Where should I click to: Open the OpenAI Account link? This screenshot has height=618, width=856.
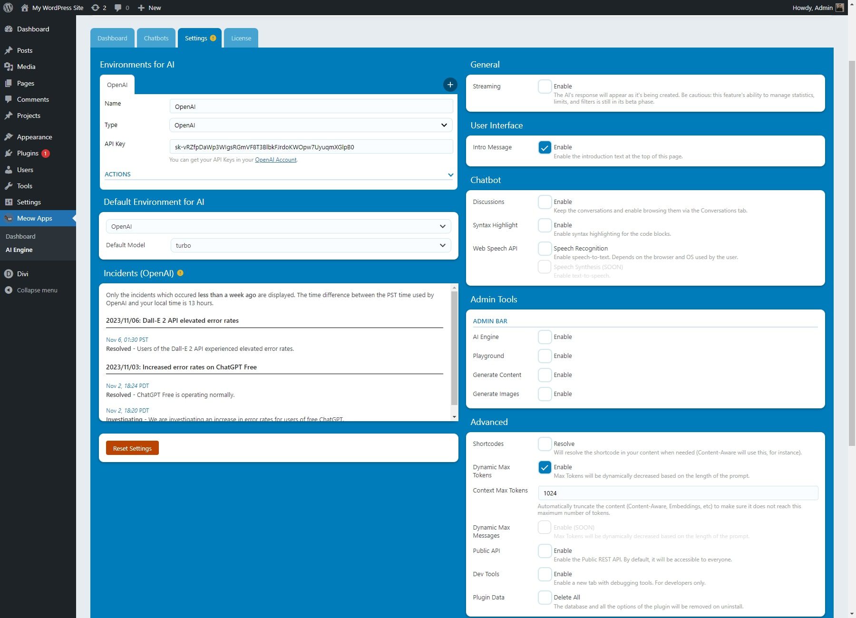pyautogui.click(x=276, y=160)
